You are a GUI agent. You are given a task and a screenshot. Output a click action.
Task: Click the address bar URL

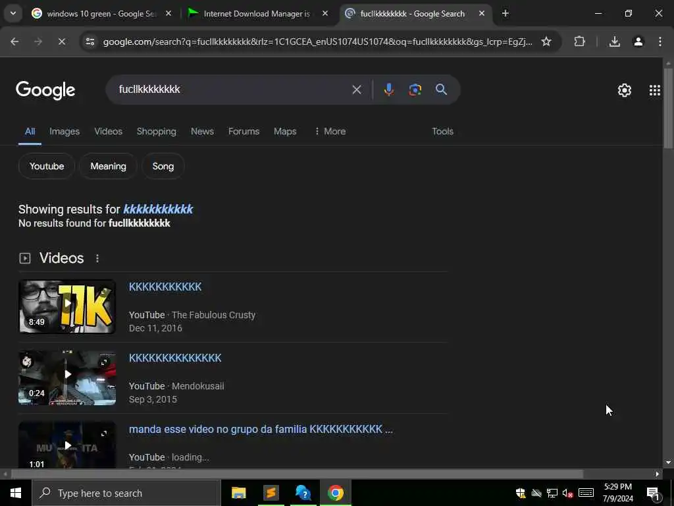click(x=318, y=42)
